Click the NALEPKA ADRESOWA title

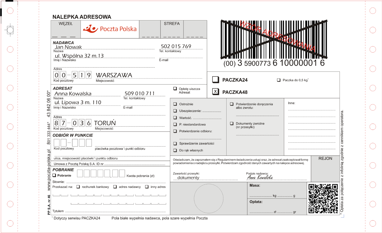[x=82, y=17]
